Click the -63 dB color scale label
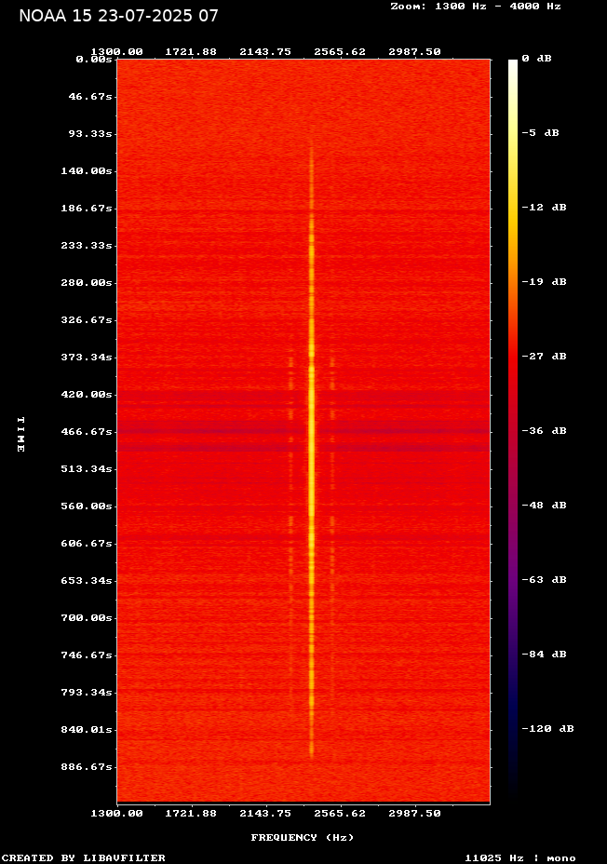Image resolution: width=607 pixels, height=864 pixels. coord(544,580)
